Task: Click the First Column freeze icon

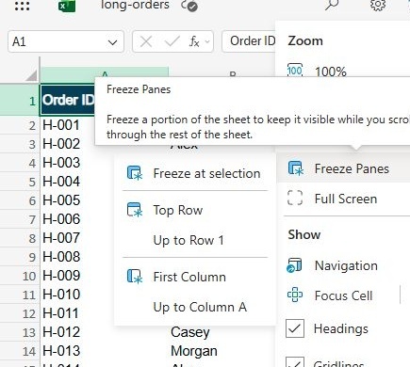Action: (135, 277)
